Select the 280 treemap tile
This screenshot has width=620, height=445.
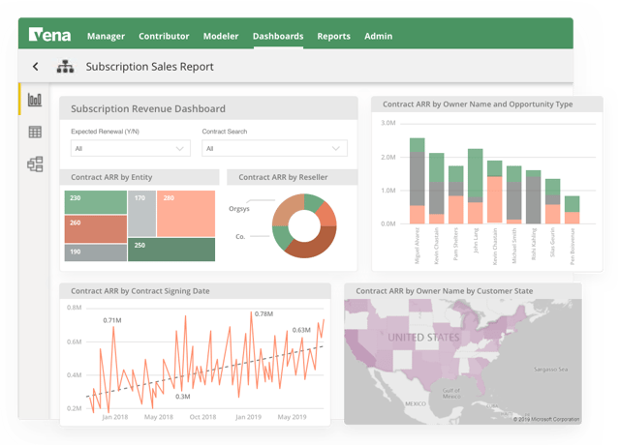pos(186,214)
